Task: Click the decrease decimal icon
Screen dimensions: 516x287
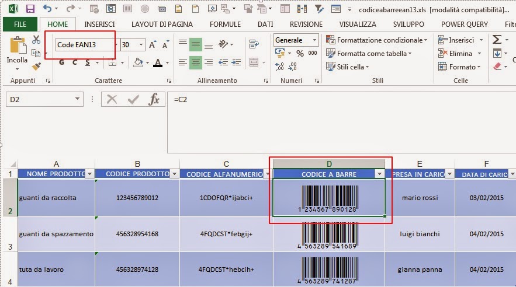Action: [x=293, y=66]
